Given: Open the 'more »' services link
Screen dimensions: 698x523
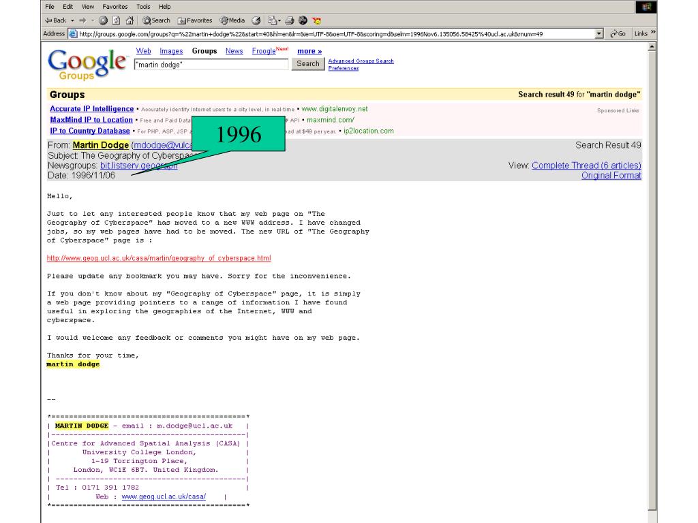Looking at the screenshot, I should click(309, 51).
